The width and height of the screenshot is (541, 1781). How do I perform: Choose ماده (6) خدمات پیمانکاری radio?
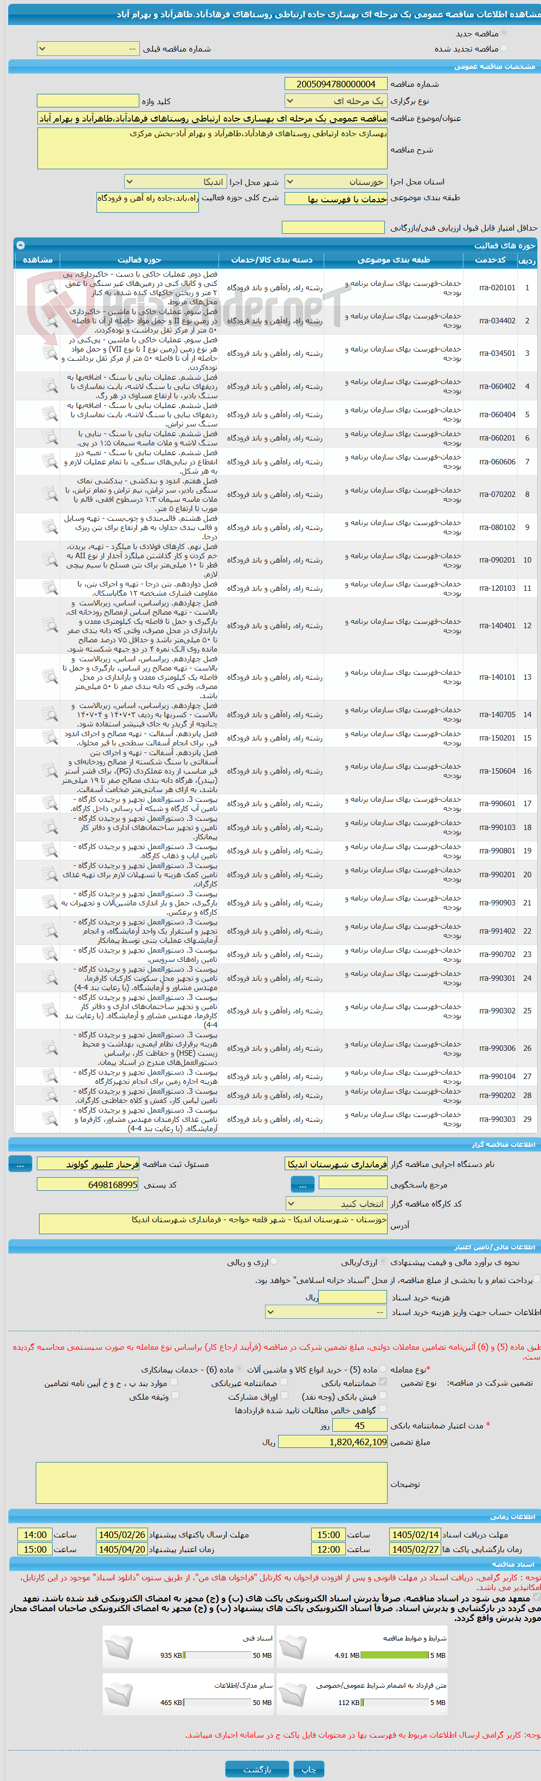click(x=239, y=1368)
